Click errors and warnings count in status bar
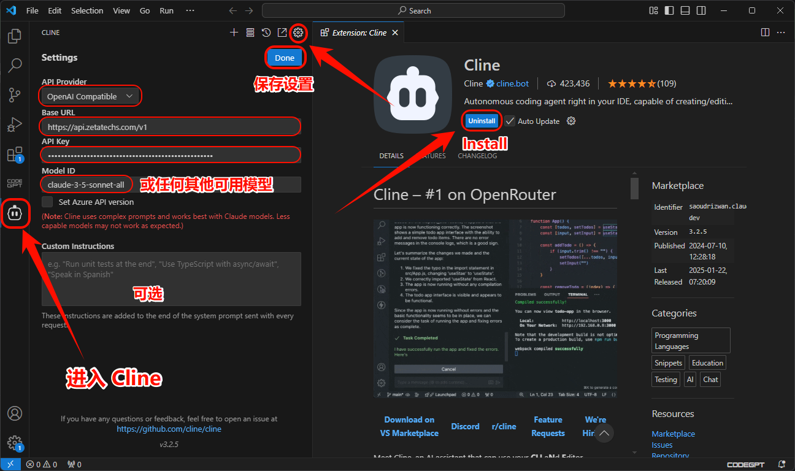Image resolution: width=795 pixels, height=471 pixels. pos(42,464)
